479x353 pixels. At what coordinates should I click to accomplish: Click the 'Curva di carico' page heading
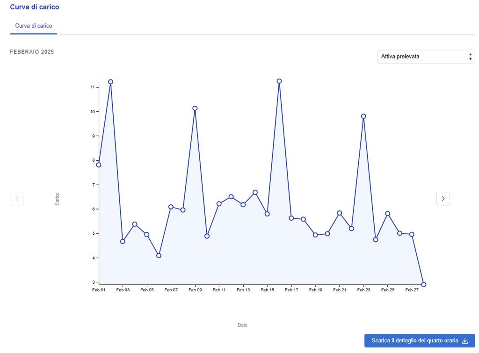(35, 7)
